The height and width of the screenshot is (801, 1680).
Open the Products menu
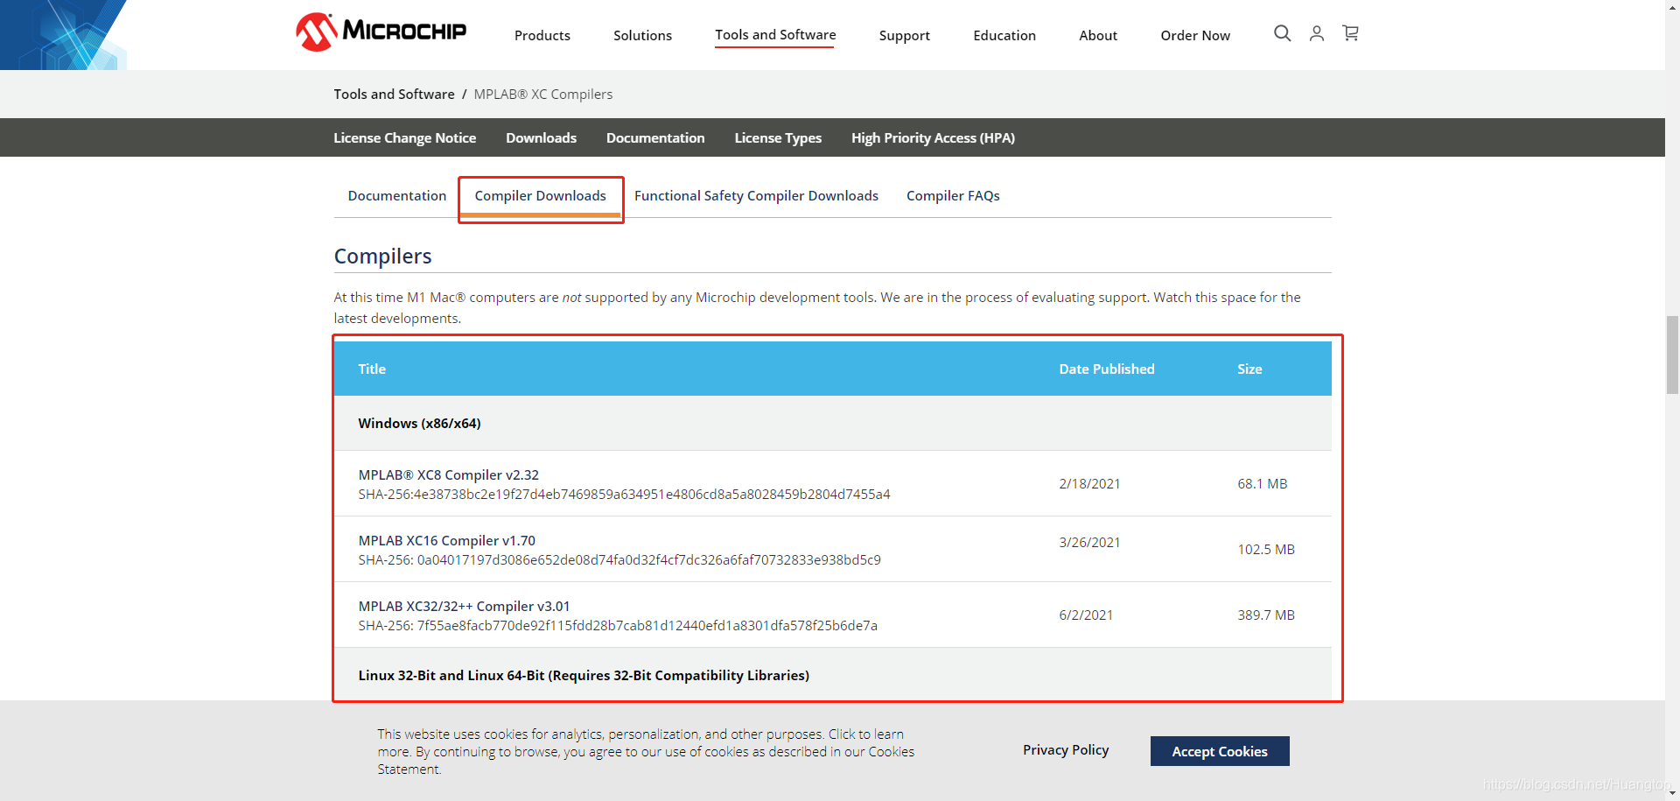click(542, 35)
